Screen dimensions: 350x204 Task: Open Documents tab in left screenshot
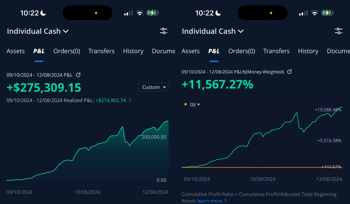coord(163,51)
